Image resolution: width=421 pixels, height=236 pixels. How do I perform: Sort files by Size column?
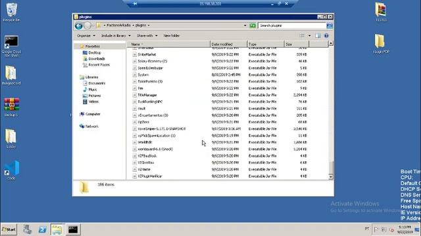297,44
